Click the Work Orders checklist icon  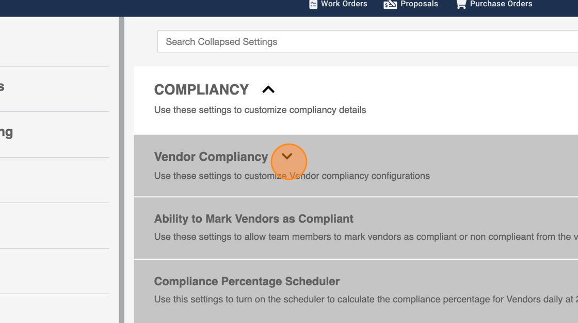(x=313, y=4)
